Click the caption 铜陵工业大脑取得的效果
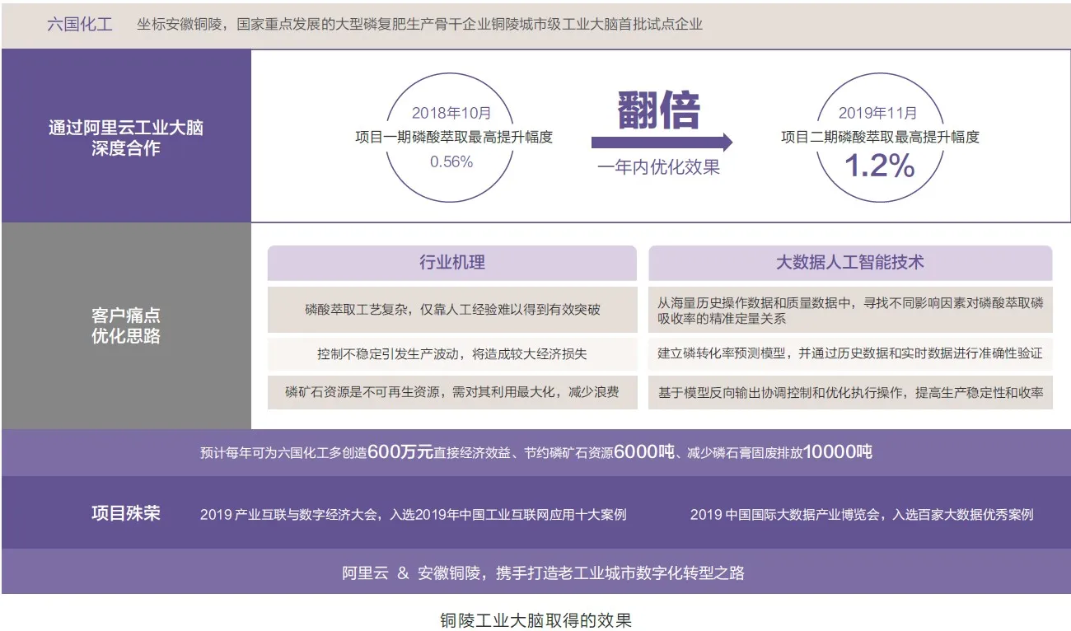Viewport: 1071px width, 631px height. click(536, 619)
